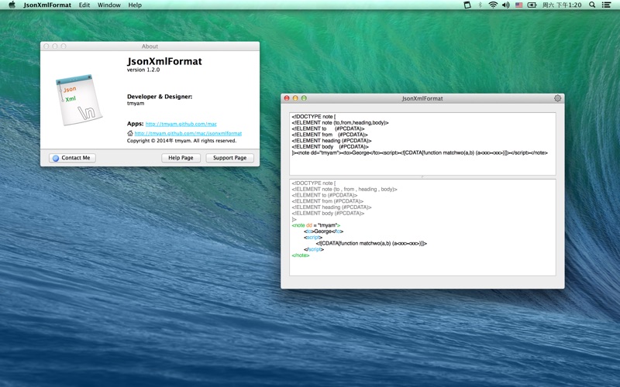This screenshot has width=620, height=387.
Task: Click the gray "<!ELEMENT heading (#PCDATA)>" output line
Action: [x=332, y=207]
